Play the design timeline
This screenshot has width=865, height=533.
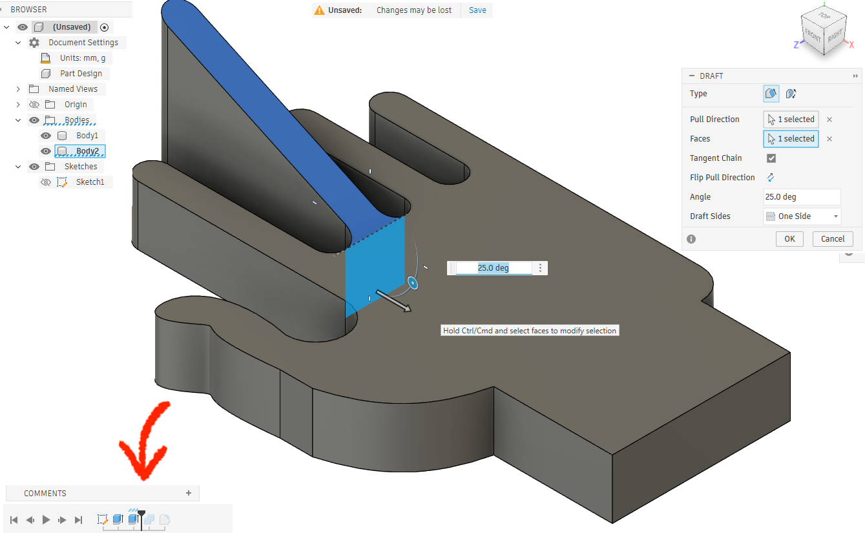pos(46,519)
